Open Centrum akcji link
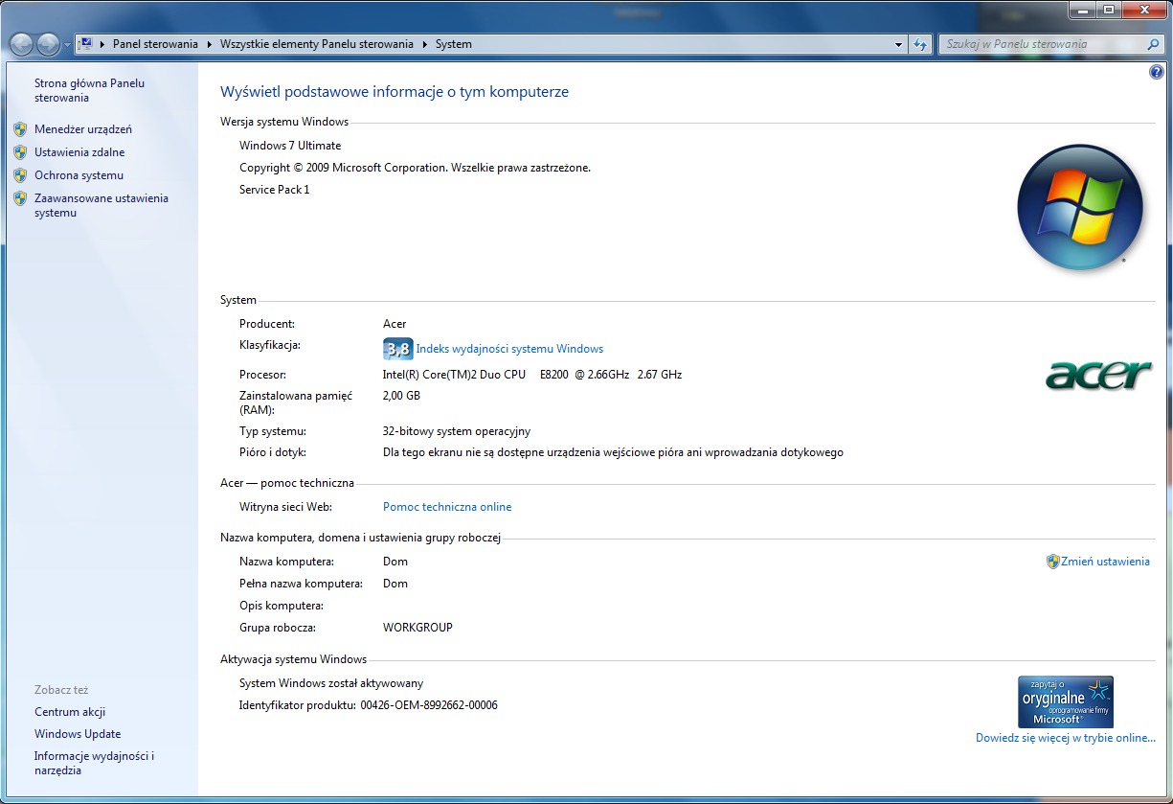1173x804 pixels. click(x=70, y=712)
